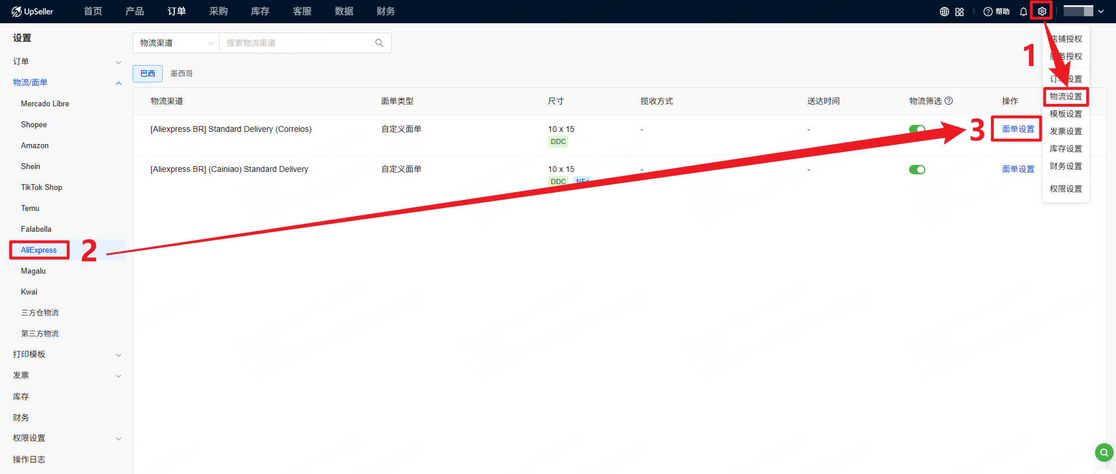Open the account user dropdown
The width and height of the screenshot is (1116, 474).
(x=1083, y=12)
